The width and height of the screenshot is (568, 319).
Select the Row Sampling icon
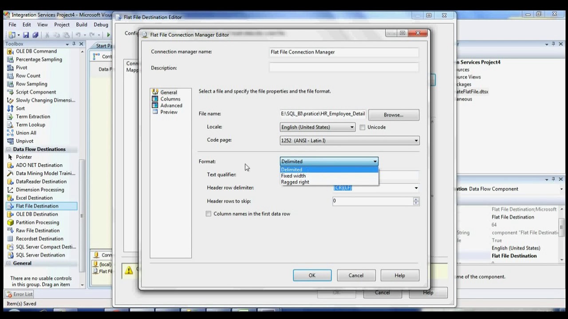11,84
